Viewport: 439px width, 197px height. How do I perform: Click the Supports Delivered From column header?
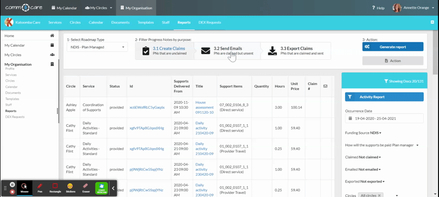[x=182, y=86]
